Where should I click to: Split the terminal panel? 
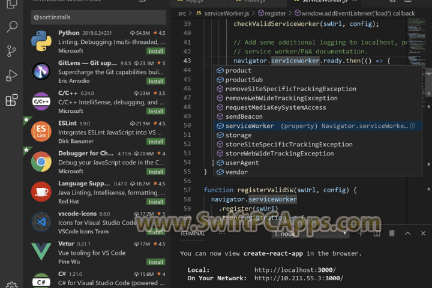pos(377,233)
